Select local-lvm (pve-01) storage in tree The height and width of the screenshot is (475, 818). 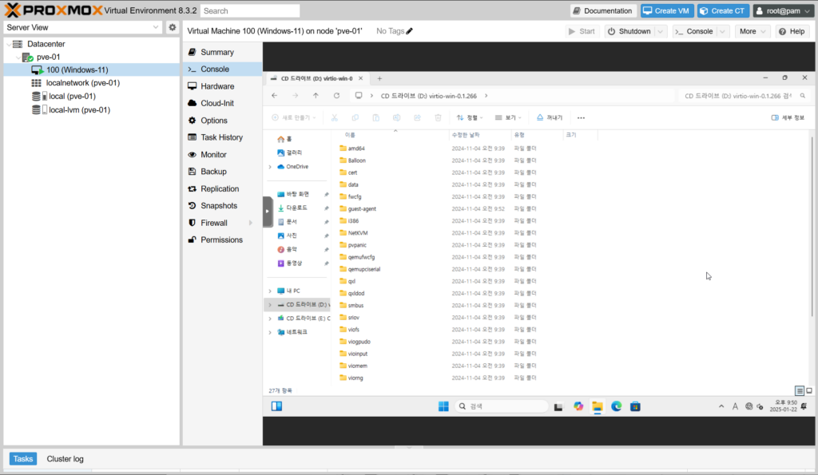pyautogui.click(x=79, y=110)
